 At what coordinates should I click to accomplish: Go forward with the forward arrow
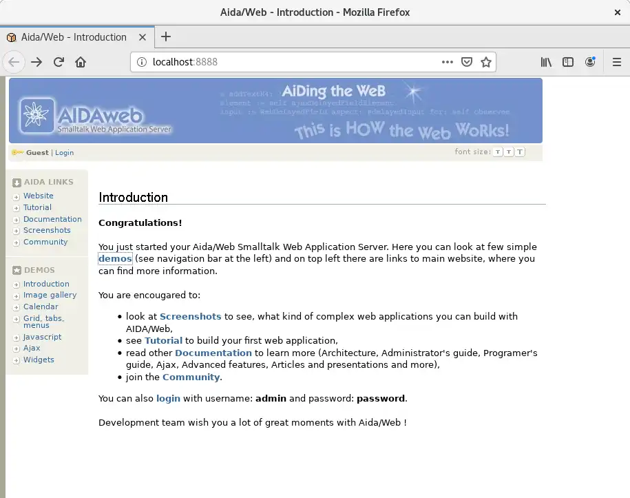pyautogui.click(x=36, y=62)
